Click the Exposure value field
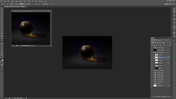 click(33, 4)
